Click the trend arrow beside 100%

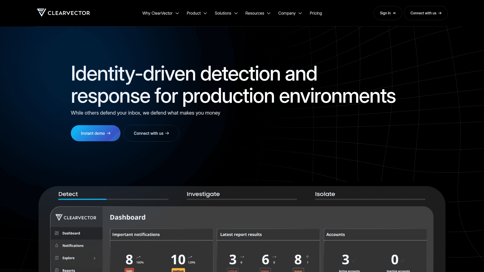138,257
